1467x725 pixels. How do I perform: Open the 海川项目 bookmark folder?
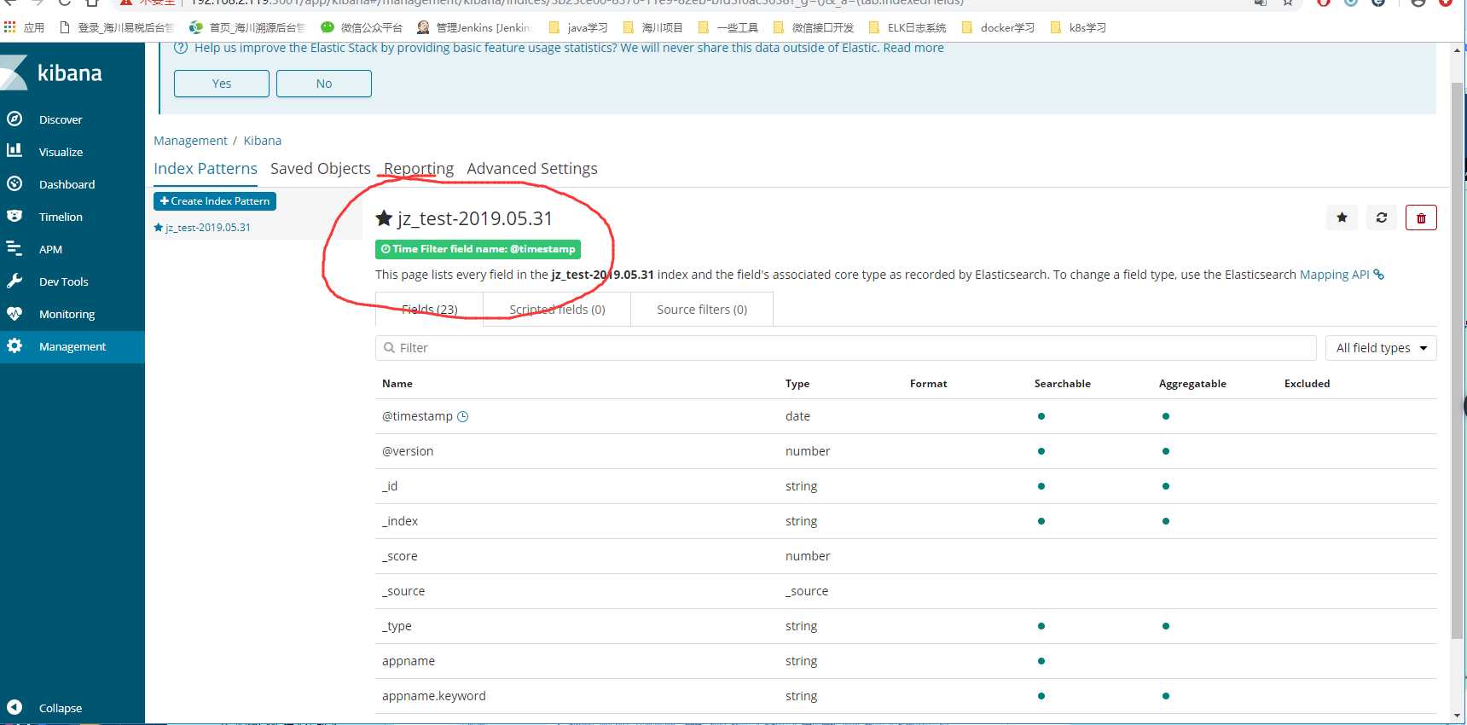pos(652,27)
